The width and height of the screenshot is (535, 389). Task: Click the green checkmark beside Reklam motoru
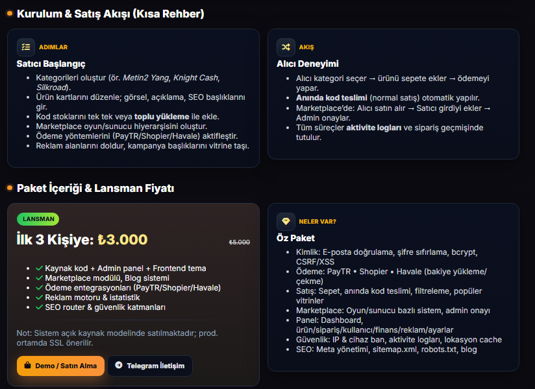(40, 298)
